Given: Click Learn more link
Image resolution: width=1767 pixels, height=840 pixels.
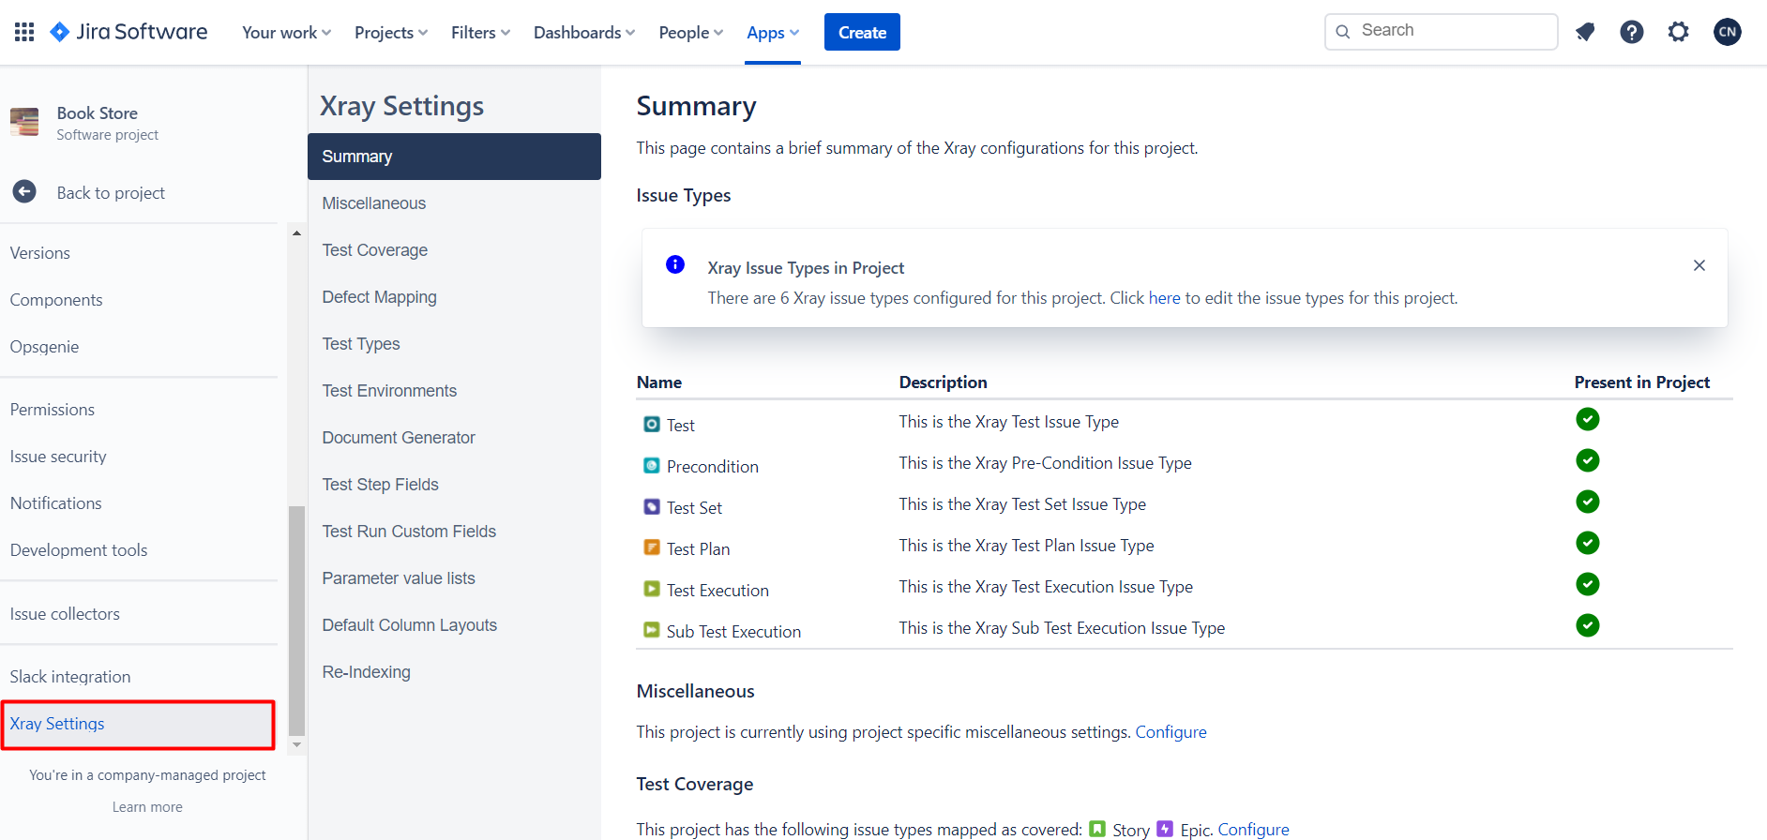Looking at the screenshot, I should pos(147,807).
